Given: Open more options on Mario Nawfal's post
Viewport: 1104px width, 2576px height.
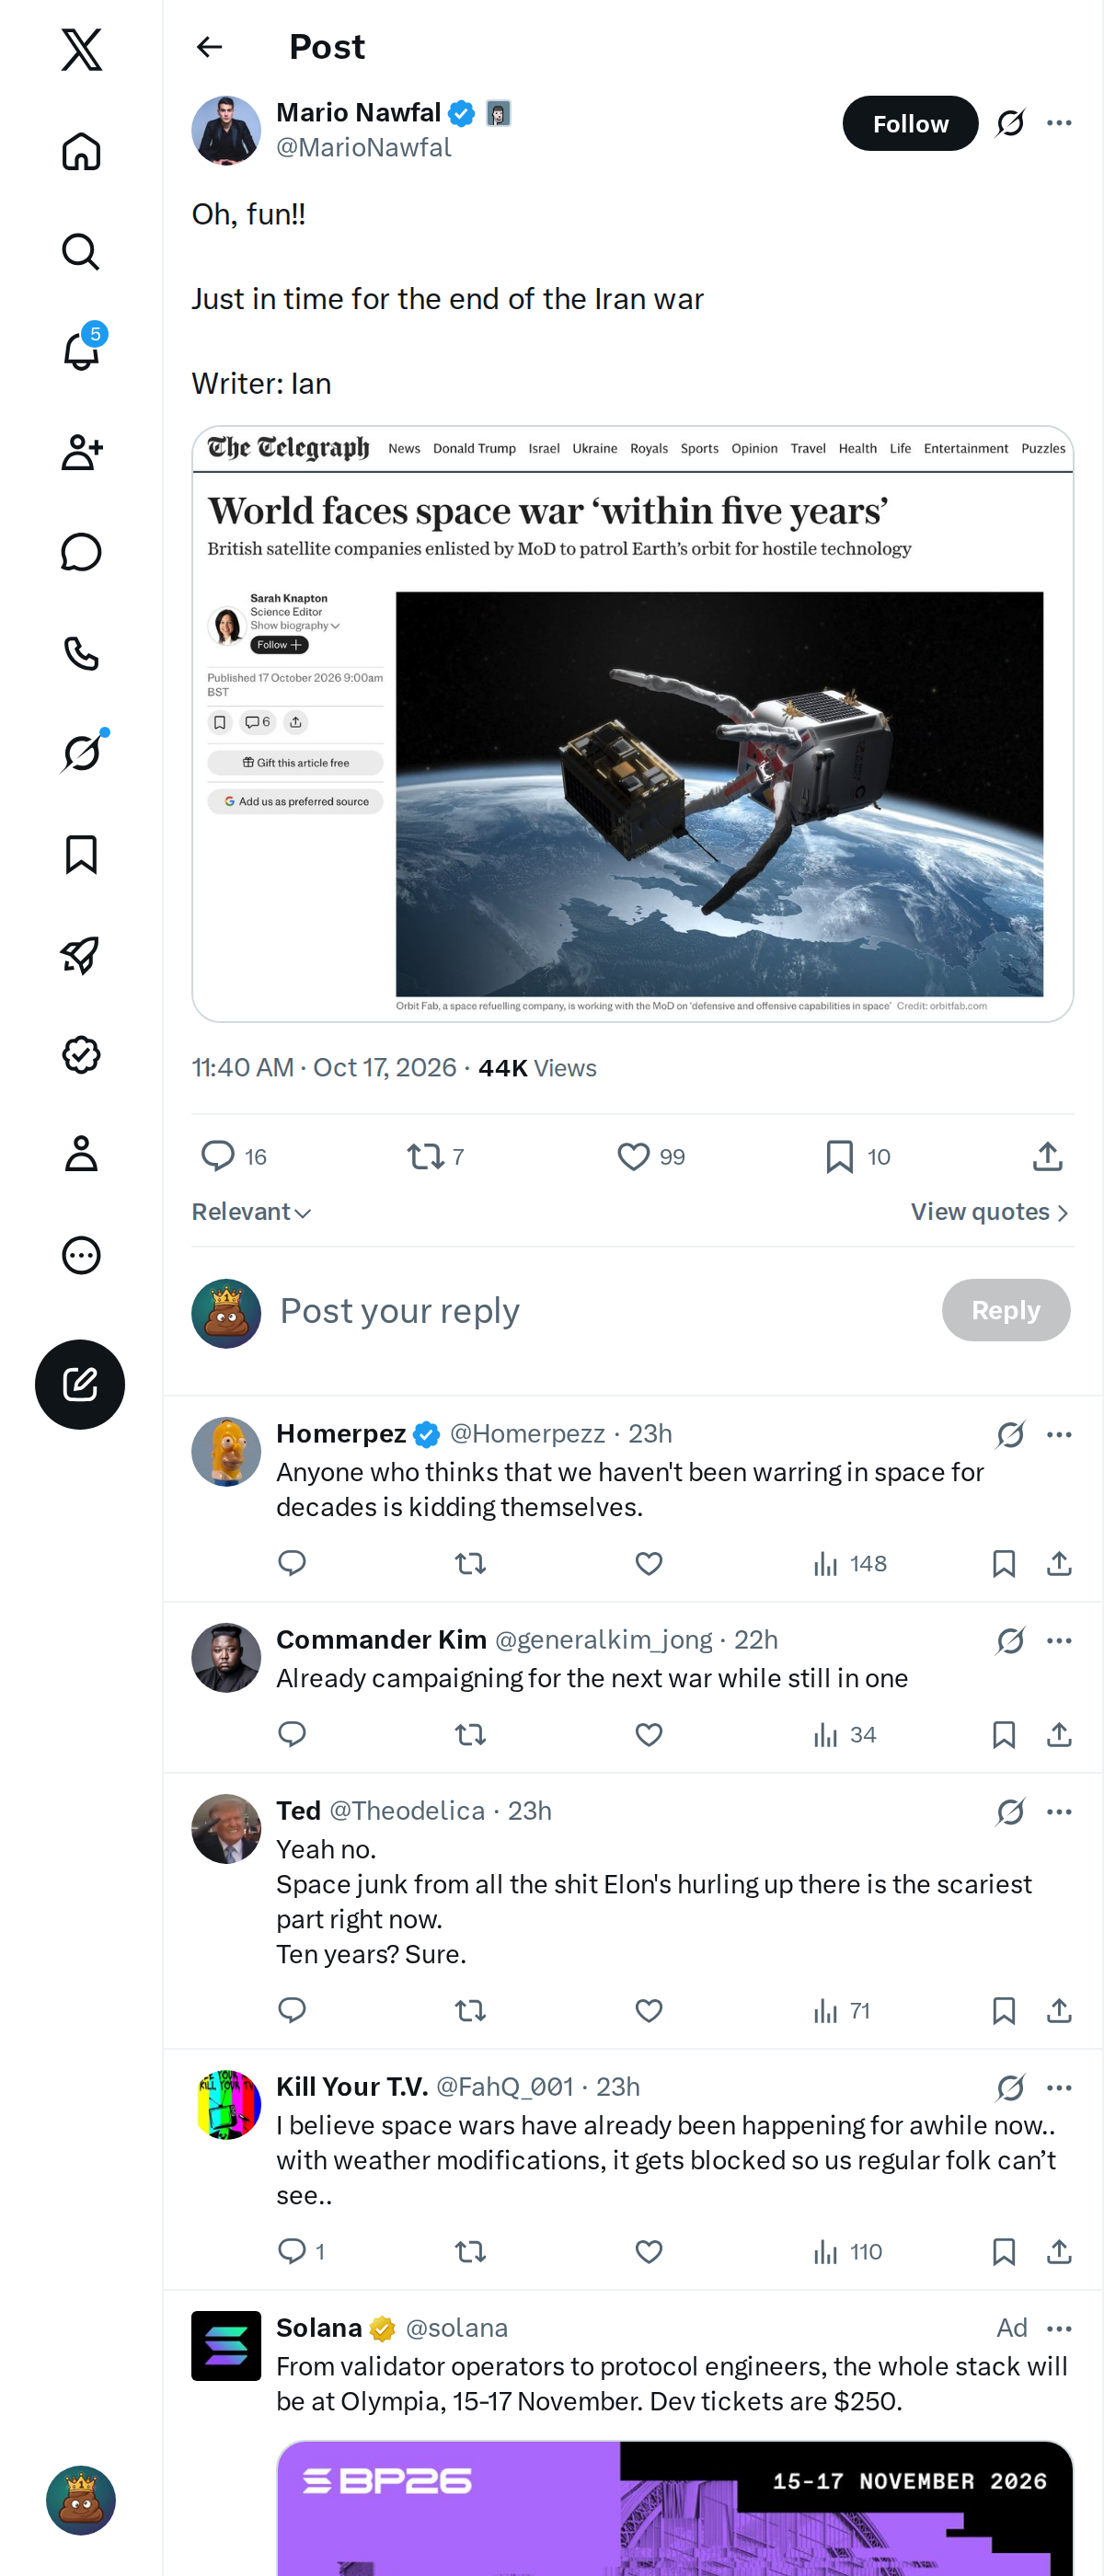Looking at the screenshot, I should [x=1059, y=123].
